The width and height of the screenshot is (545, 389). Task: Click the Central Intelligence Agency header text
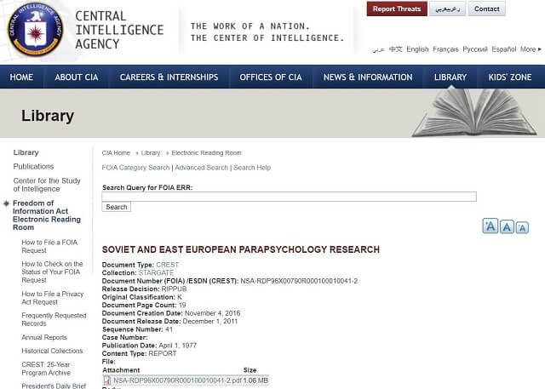point(119,30)
